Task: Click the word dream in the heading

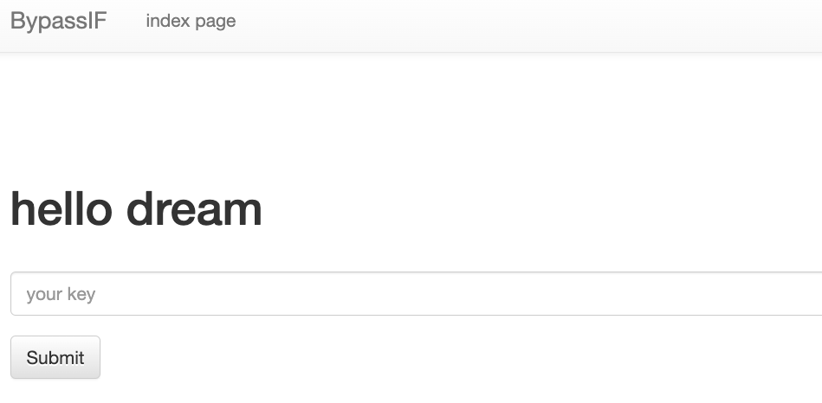Action: pyautogui.click(x=194, y=208)
